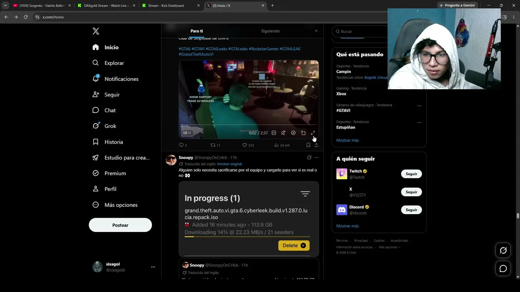Open the floating Grok button
Viewport: 520px width, 292px height.
coord(503,250)
